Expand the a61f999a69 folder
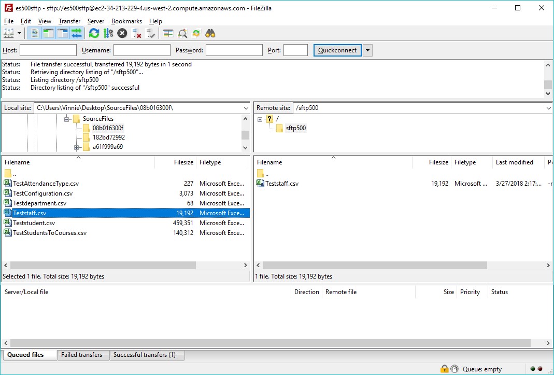Viewport: 554px width, 375px height. click(76, 147)
